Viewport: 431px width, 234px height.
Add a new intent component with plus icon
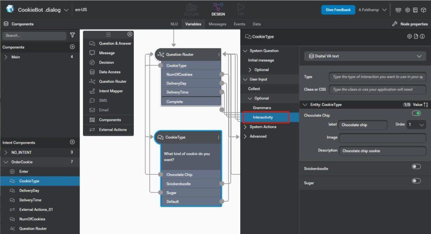click(x=72, y=142)
